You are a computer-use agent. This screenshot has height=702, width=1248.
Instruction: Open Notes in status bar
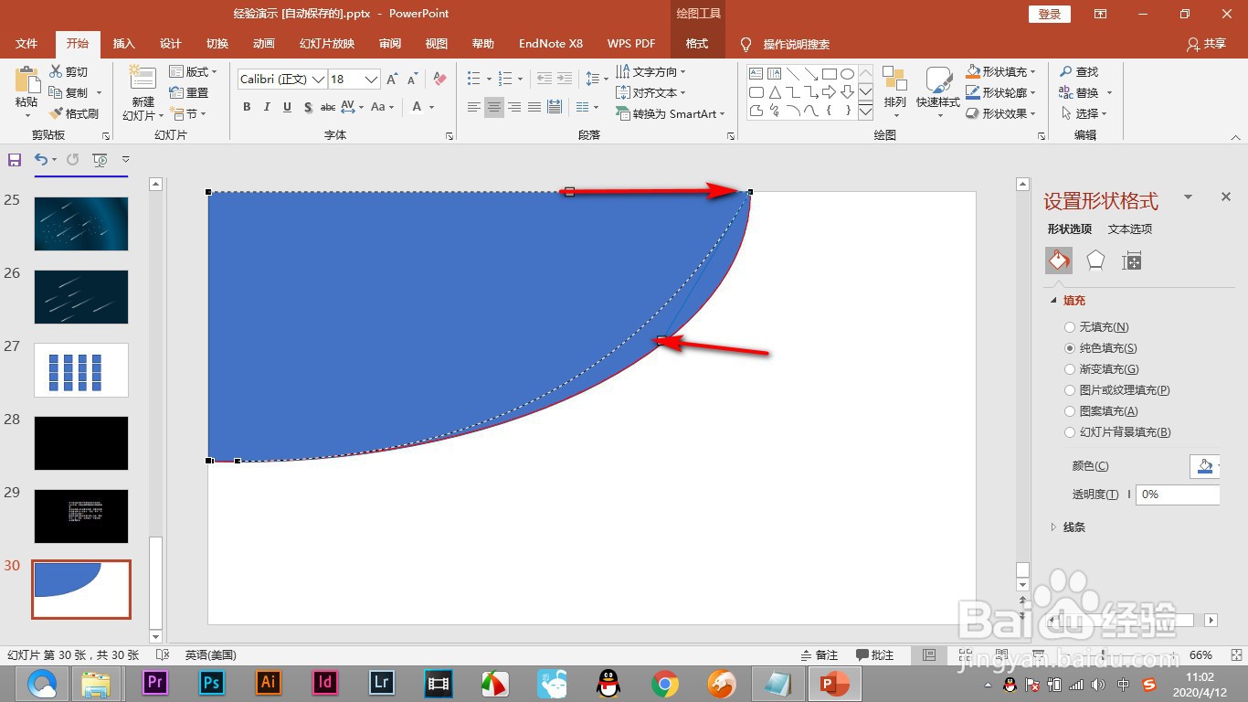coord(820,655)
